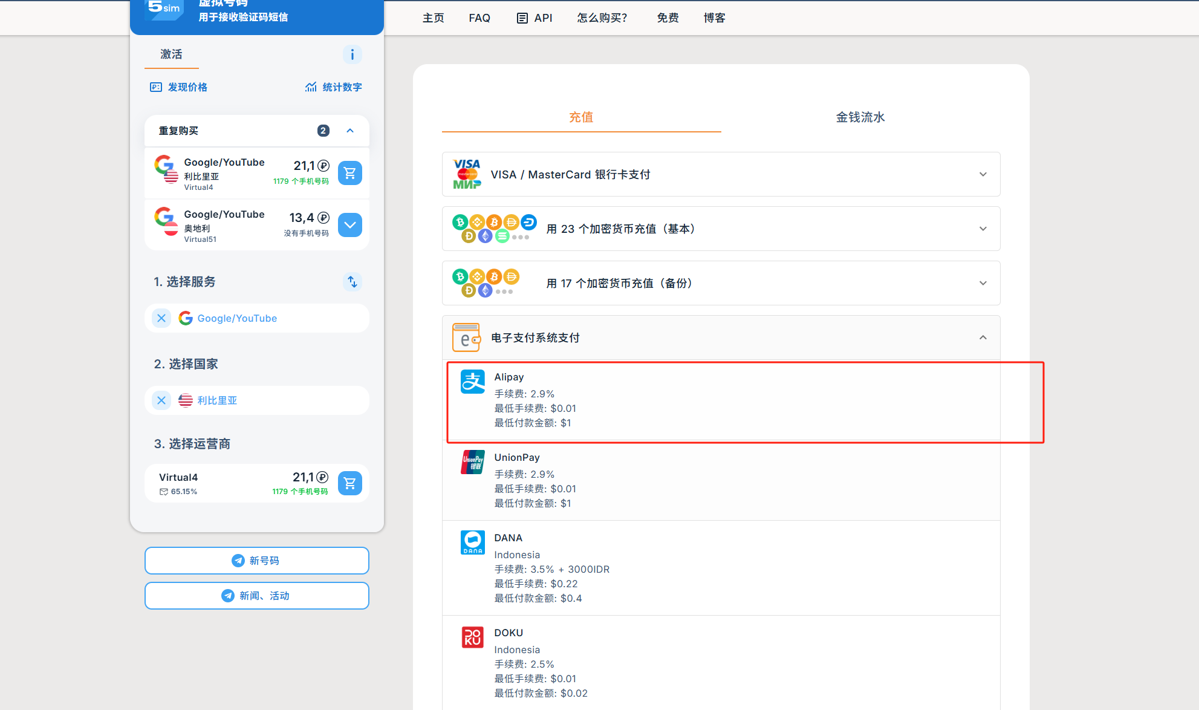Image resolution: width=1199 pixels, height=710 pixels.
Task: Clear the selected country 利比里亚 with X
Action: [x=161, y=400]
